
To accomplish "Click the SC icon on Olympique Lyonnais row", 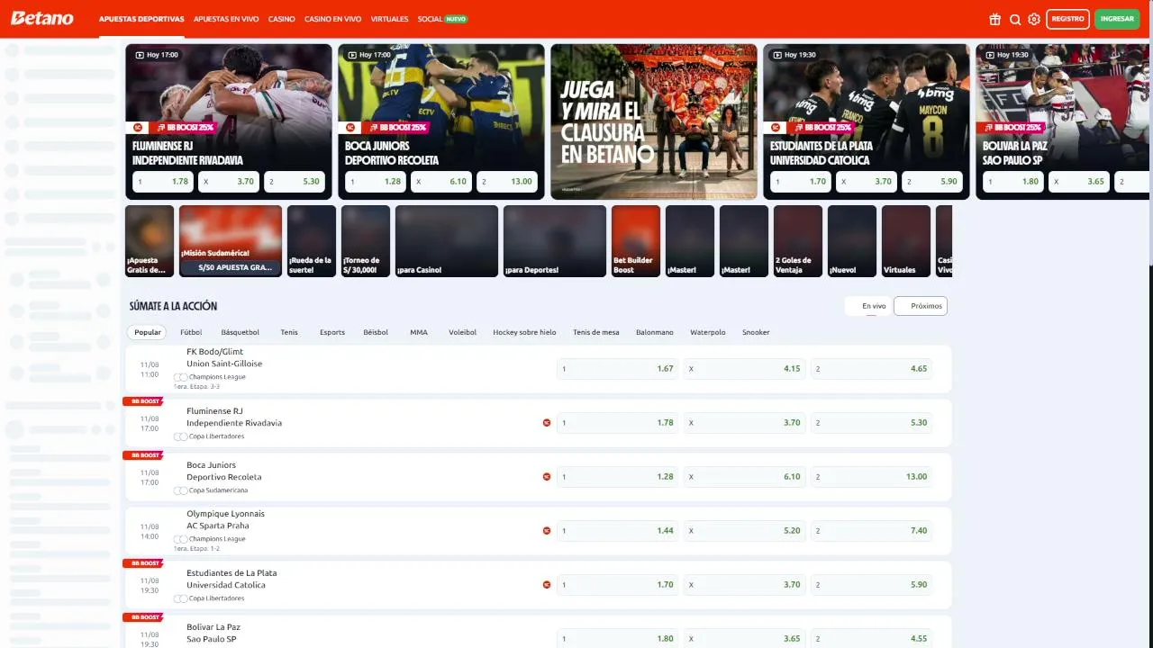I will point(547,530).
